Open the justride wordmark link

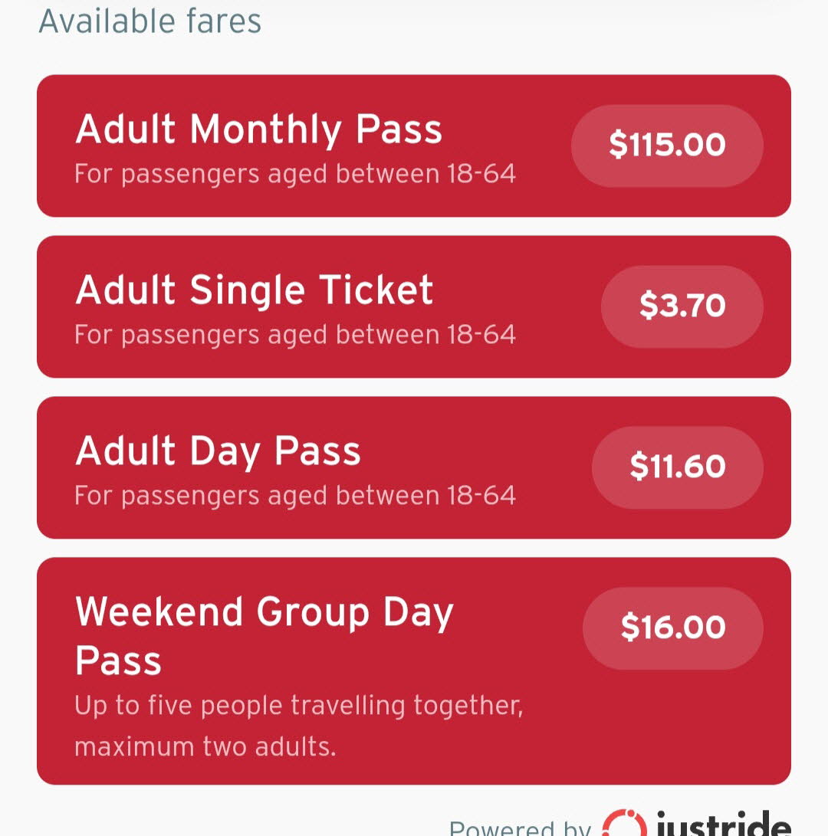click(724, 825)
